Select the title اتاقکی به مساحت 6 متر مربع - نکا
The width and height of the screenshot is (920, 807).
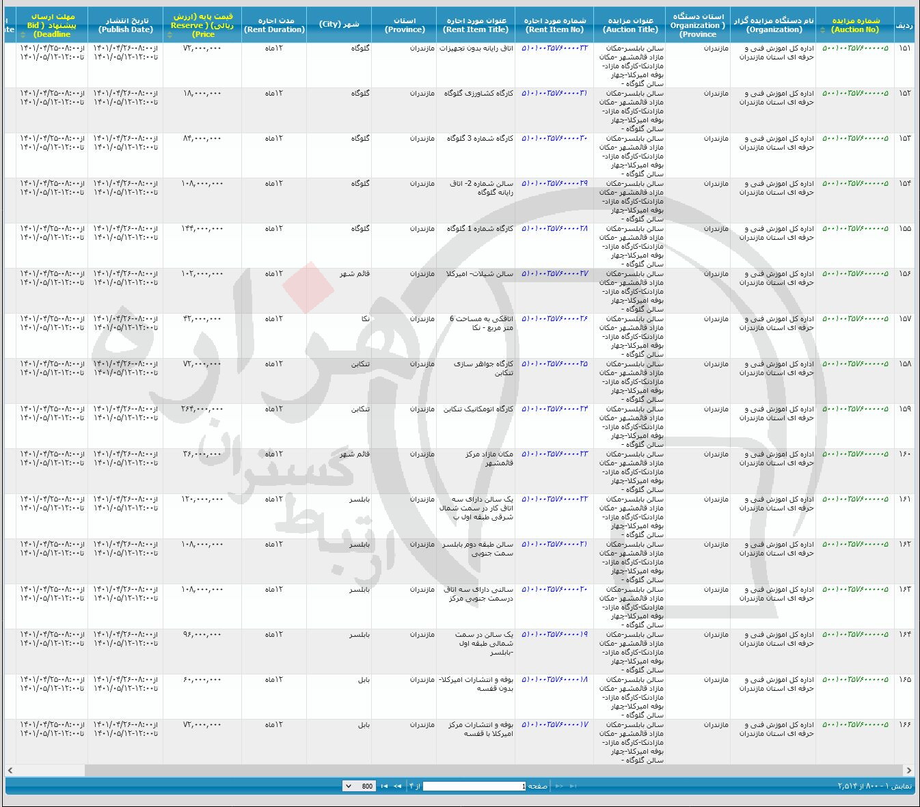click(x=481, y=323)
